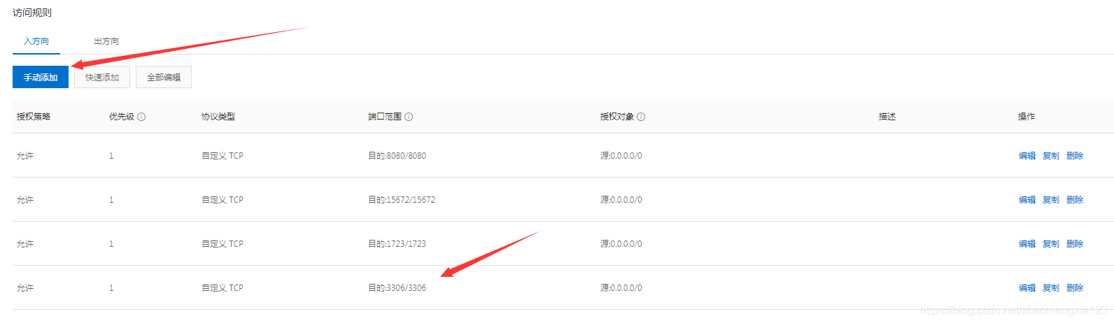Copy the rule for port 15672/15672
The image size is (1114, 323).
pos(1051,200)
